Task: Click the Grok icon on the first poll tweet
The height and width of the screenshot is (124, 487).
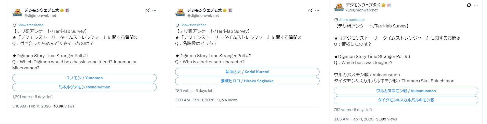Action: click(x=147, y=10)
